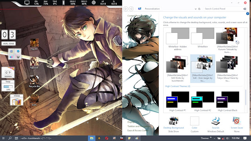Click the items box widget icon

16,100
